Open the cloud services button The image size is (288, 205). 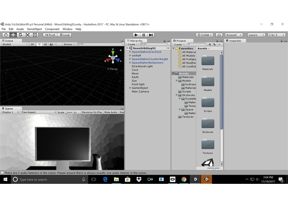click(x=219, y=35)
